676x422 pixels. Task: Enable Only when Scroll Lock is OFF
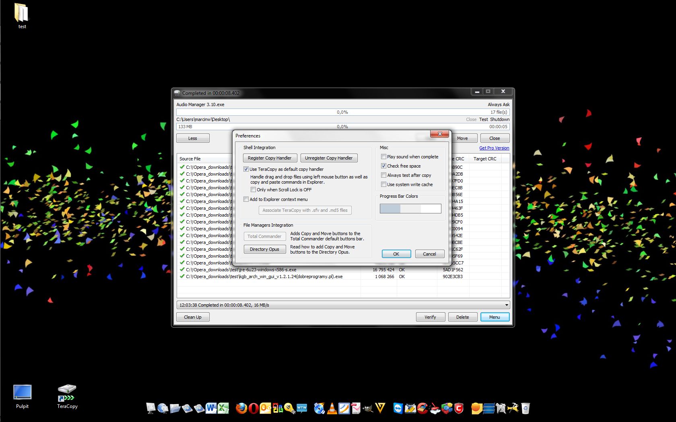pos(253,190)
